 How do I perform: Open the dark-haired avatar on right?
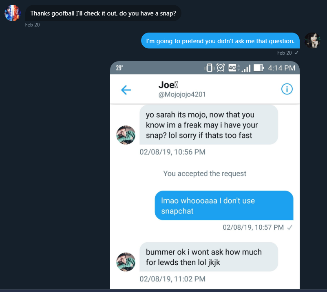pos(312,40)
